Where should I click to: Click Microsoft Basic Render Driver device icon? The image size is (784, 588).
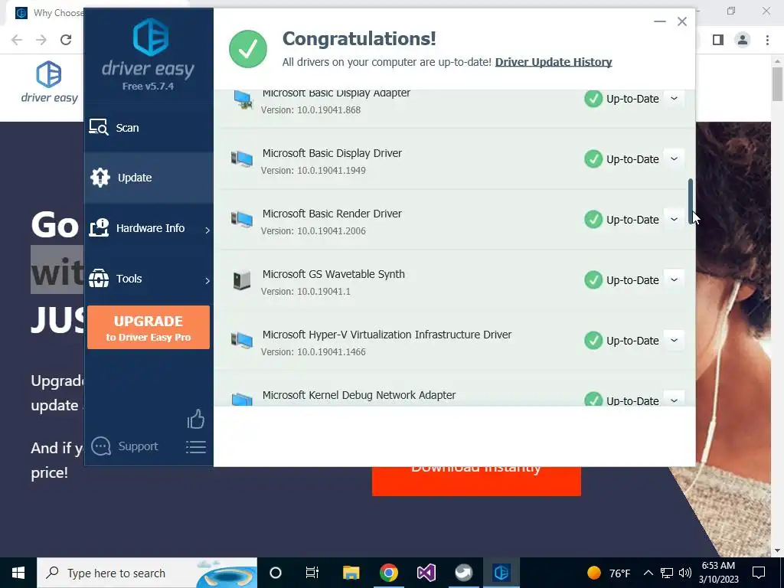coord(241,220)
